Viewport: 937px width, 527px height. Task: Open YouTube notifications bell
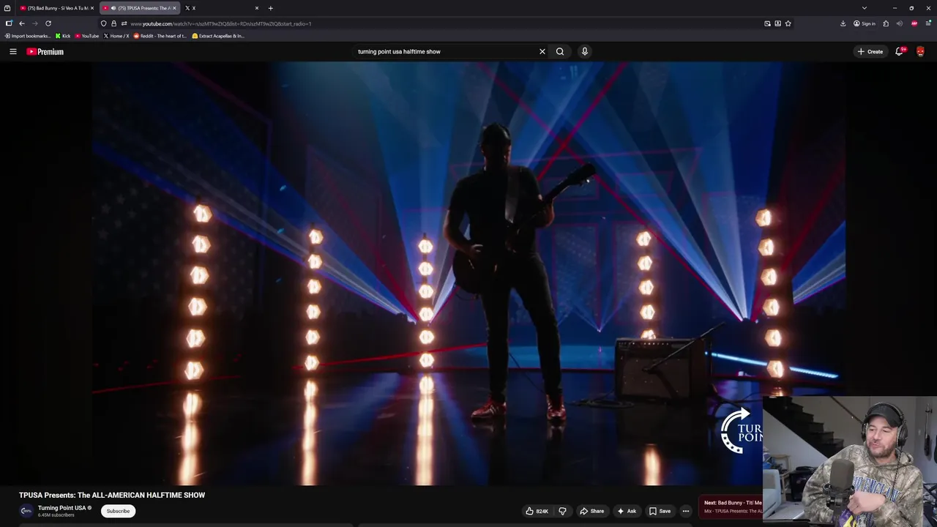(x=900, y=51)
